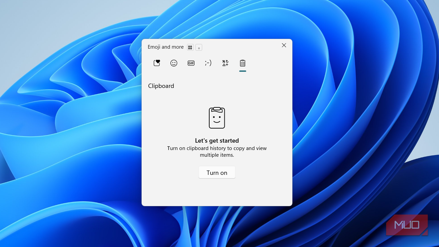This screenshot has width=439, height=247.
Task: Click the 'Emoji and more' title text
Action: tap(166, 47)
